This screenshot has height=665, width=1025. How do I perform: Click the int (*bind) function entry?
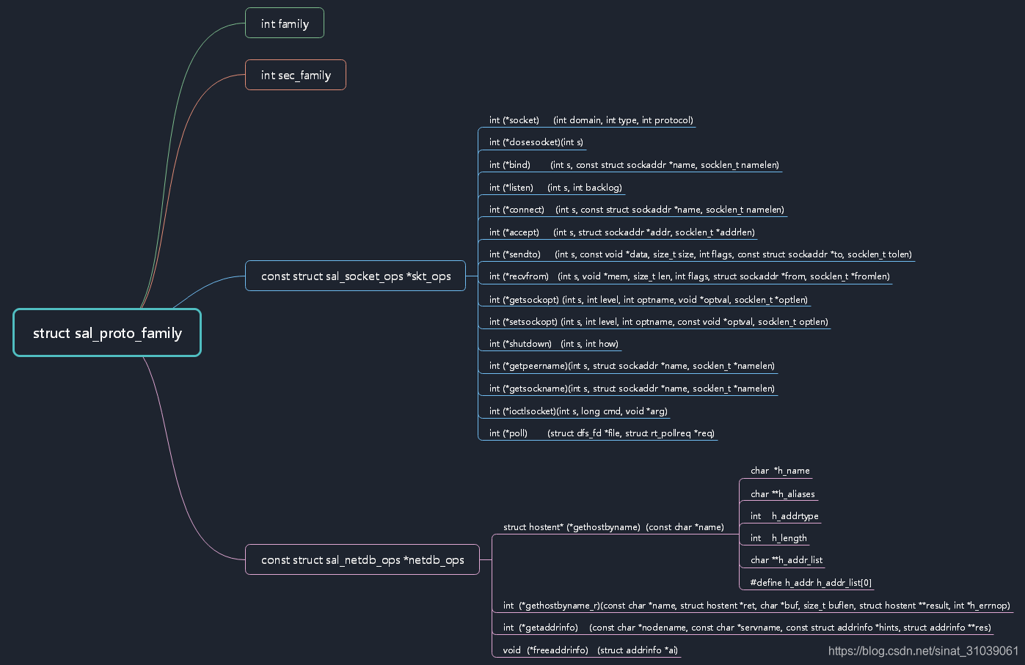pyautogui.click(x=634, y=165)
